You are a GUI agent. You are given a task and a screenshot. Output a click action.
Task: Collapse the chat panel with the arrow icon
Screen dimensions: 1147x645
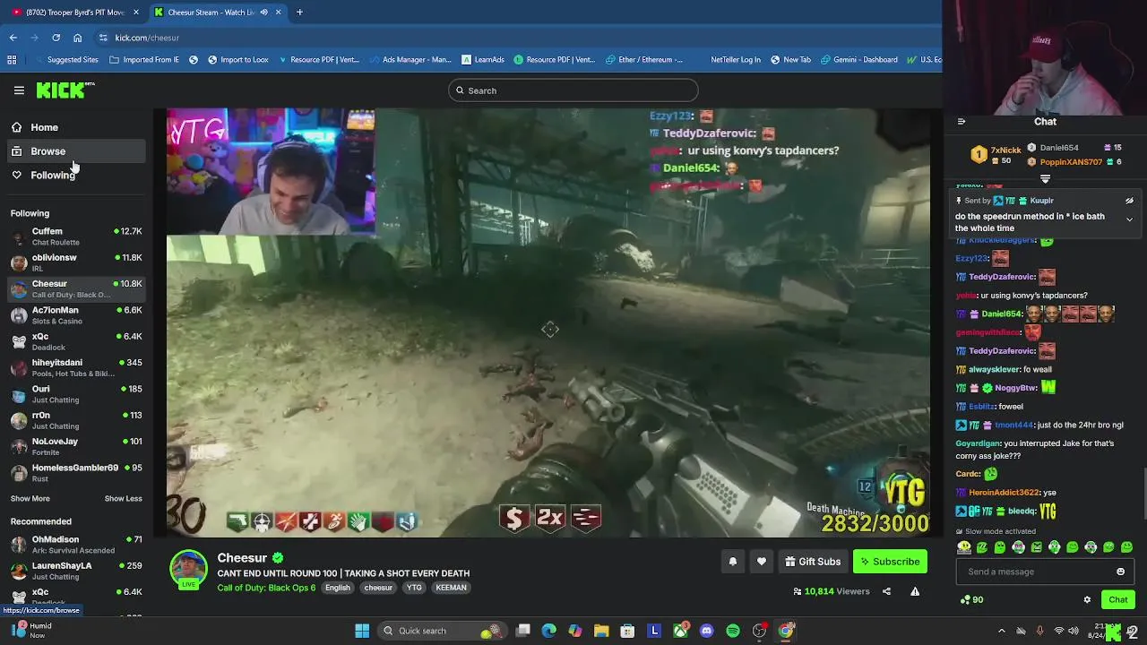coord(962,122)
